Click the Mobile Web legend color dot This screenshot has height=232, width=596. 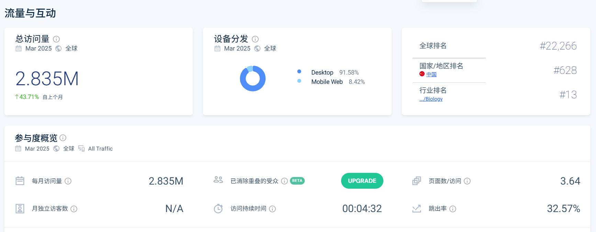tap(299, 81)
